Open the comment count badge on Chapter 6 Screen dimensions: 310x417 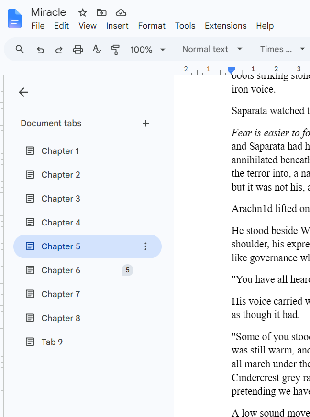coord(127,270)
